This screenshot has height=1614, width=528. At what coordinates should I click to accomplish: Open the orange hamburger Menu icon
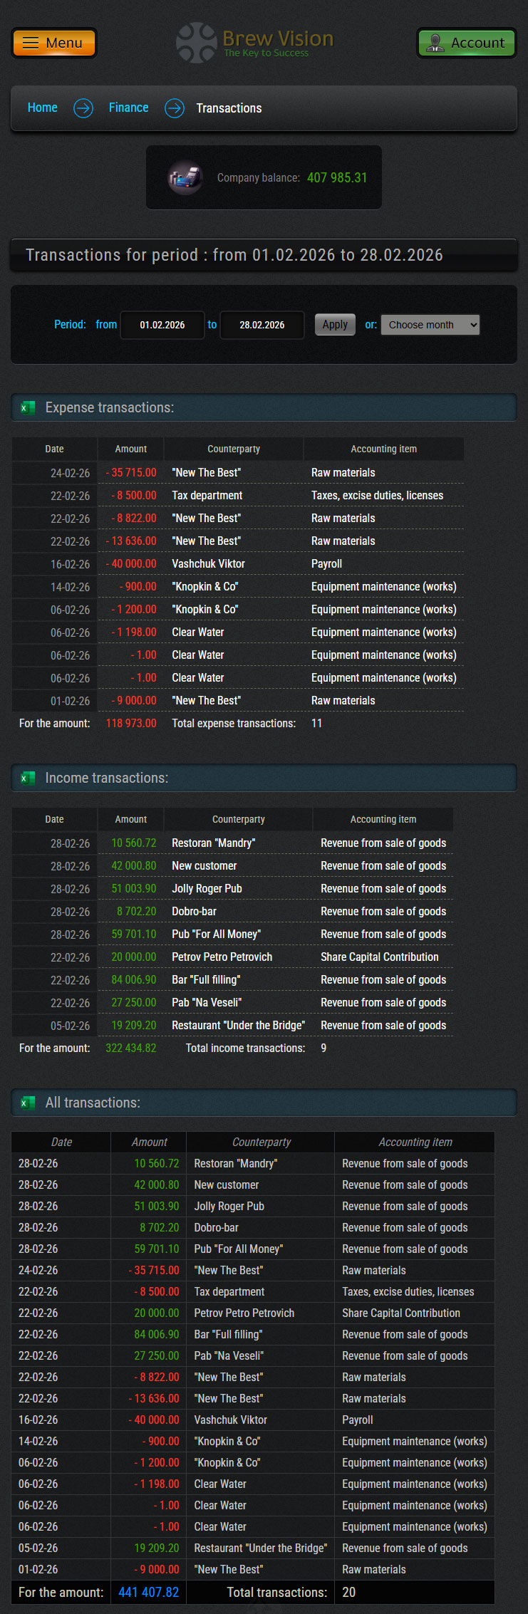(30, 42)
